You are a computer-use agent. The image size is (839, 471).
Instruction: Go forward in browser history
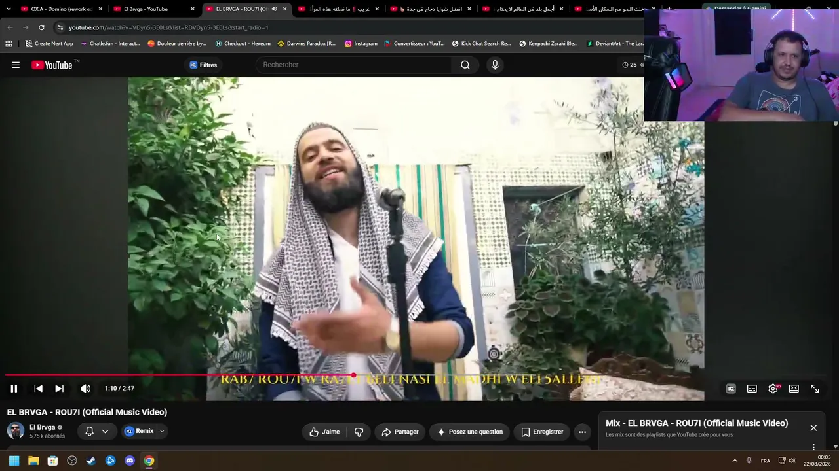(26, 27)
